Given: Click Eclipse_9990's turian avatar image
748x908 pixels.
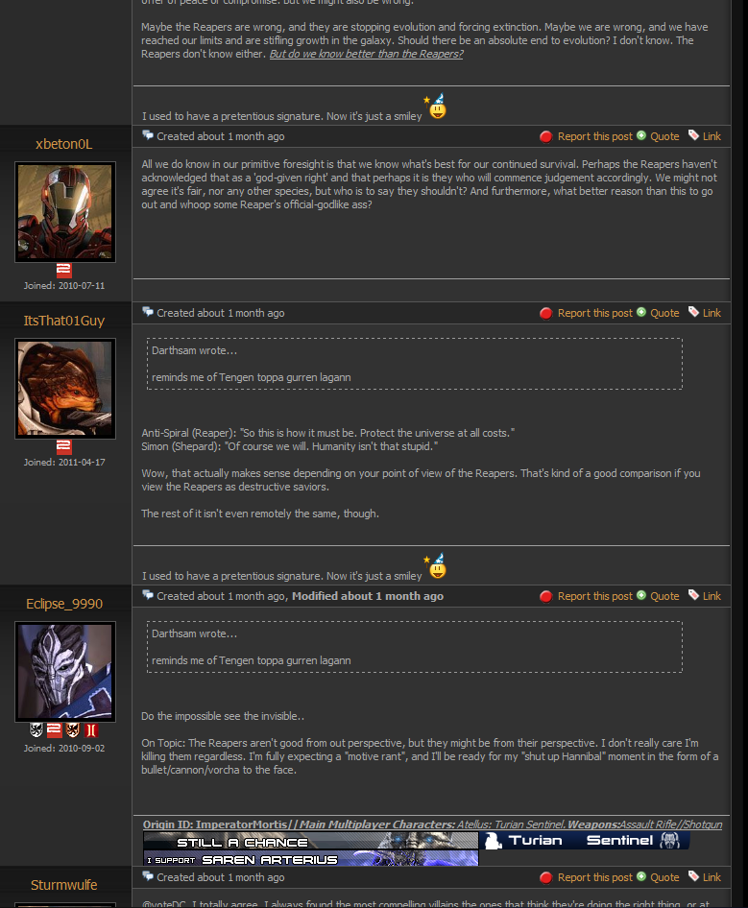Looking at the screenshot, I should pyautogui.click(x=65, y=672).
